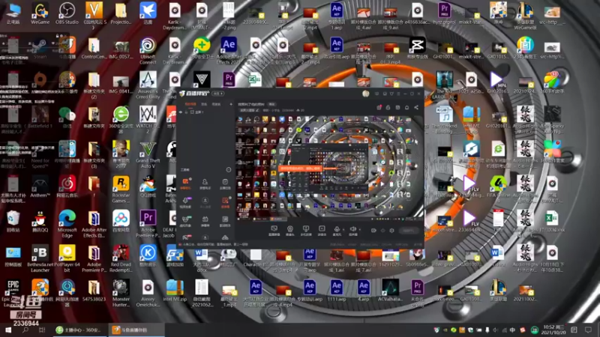This screenshot has width=600, height=337.
Task: Click the camera icon left of the settings gear
Action: [373, 231]
